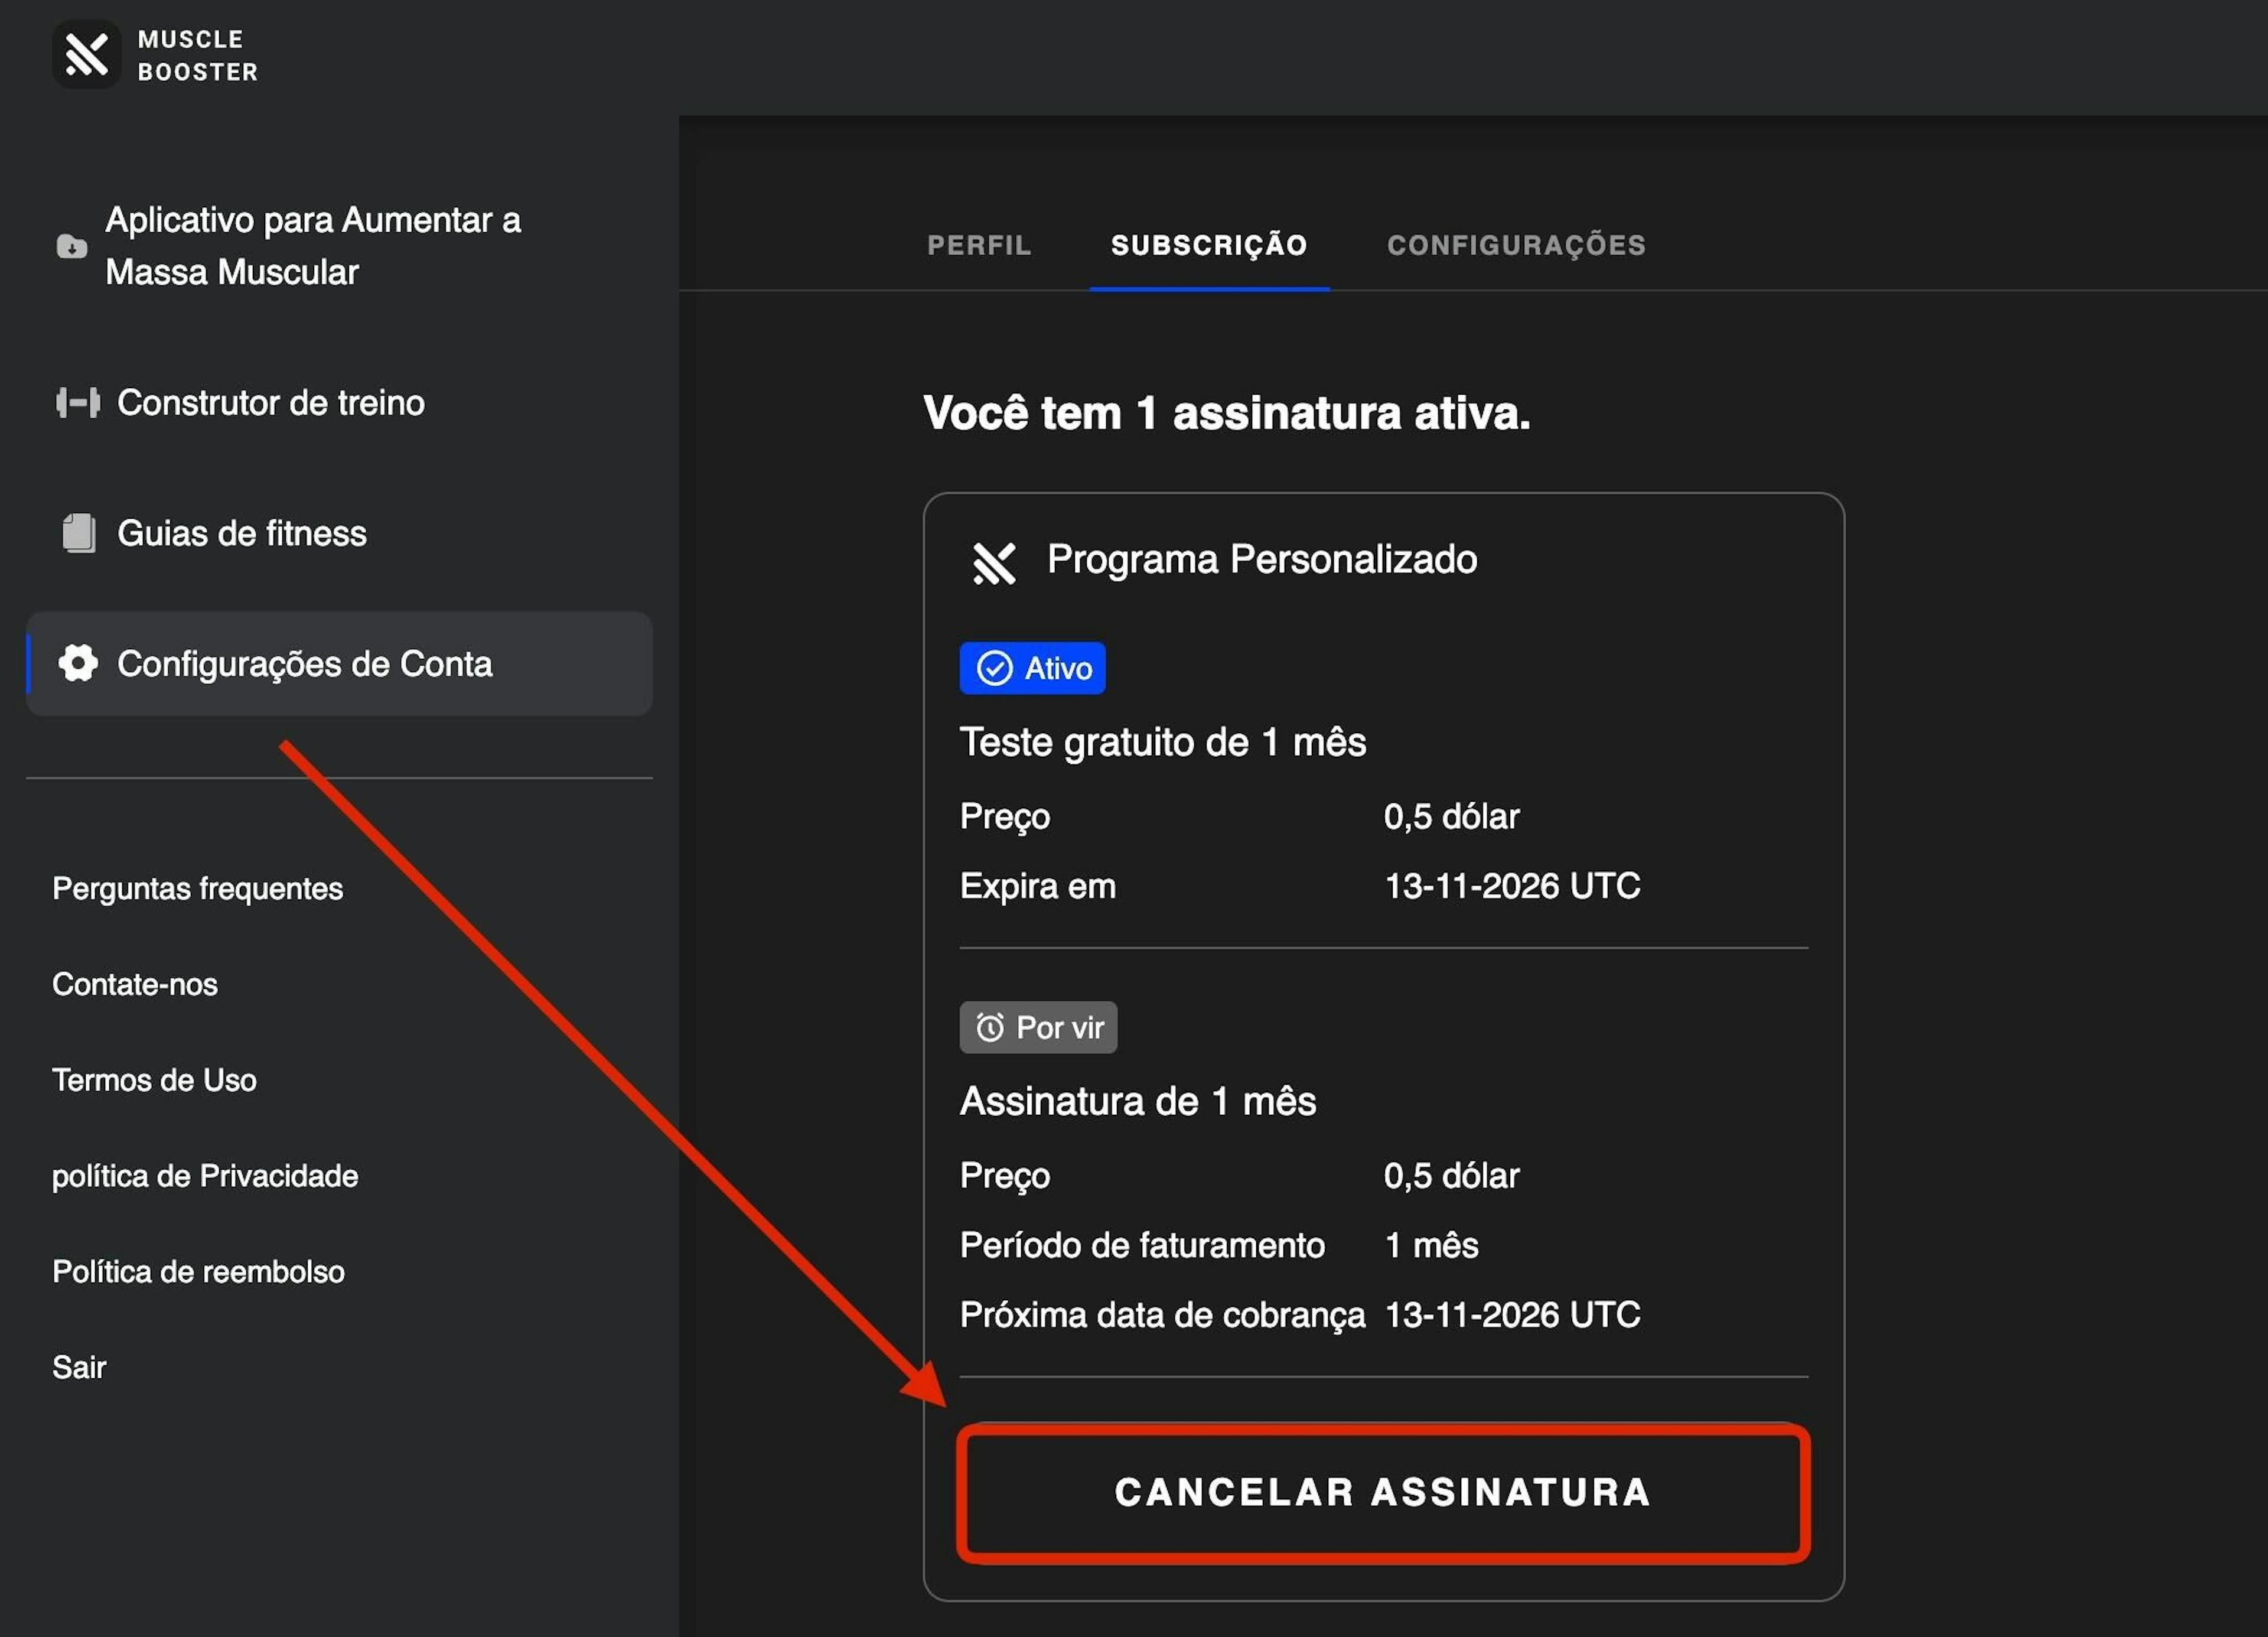Go to Guias de fitness section
2268x1637 pixels.
241,533
